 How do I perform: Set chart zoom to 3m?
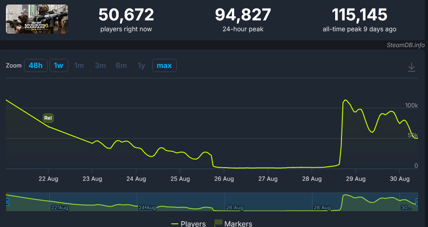pos(100,66)
